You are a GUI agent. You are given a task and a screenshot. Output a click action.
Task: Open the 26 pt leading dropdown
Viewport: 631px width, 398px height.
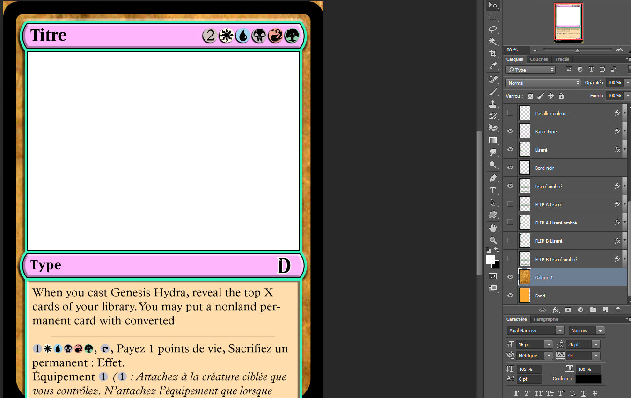(x=595, y=345)
